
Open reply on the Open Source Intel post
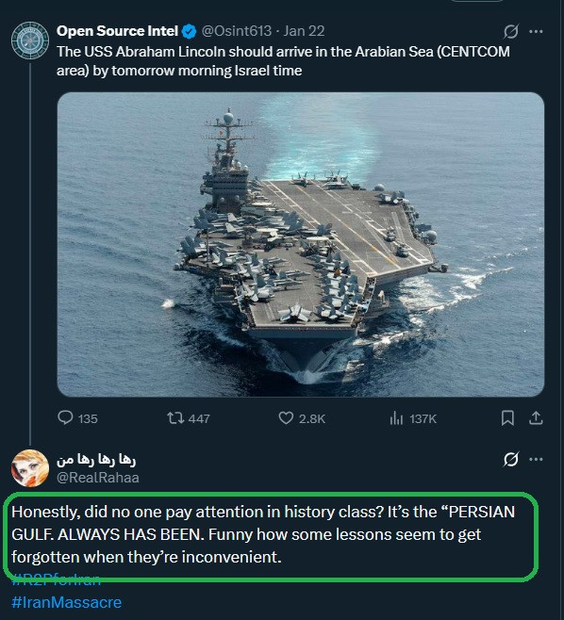click(x=77, y=418)
